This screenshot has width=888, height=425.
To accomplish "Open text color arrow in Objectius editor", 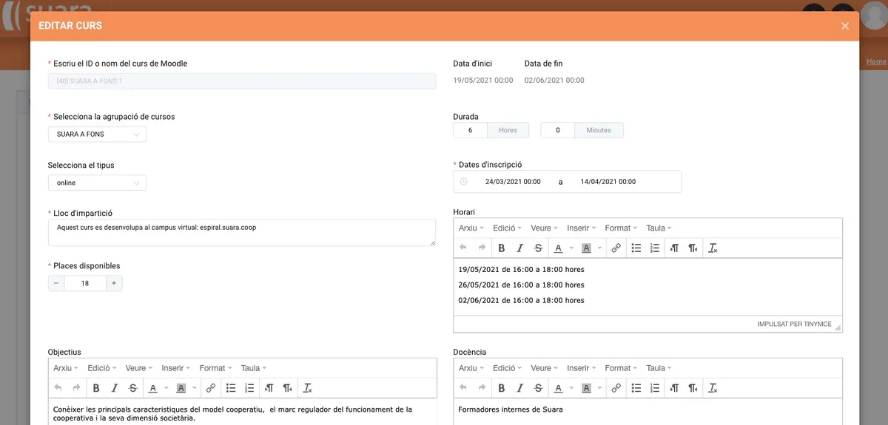I will (x=166, y=388).
